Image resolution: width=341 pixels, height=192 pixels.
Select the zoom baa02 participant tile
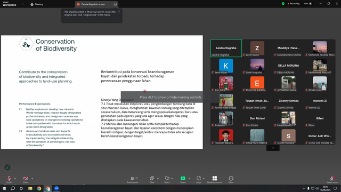(257, 48)
